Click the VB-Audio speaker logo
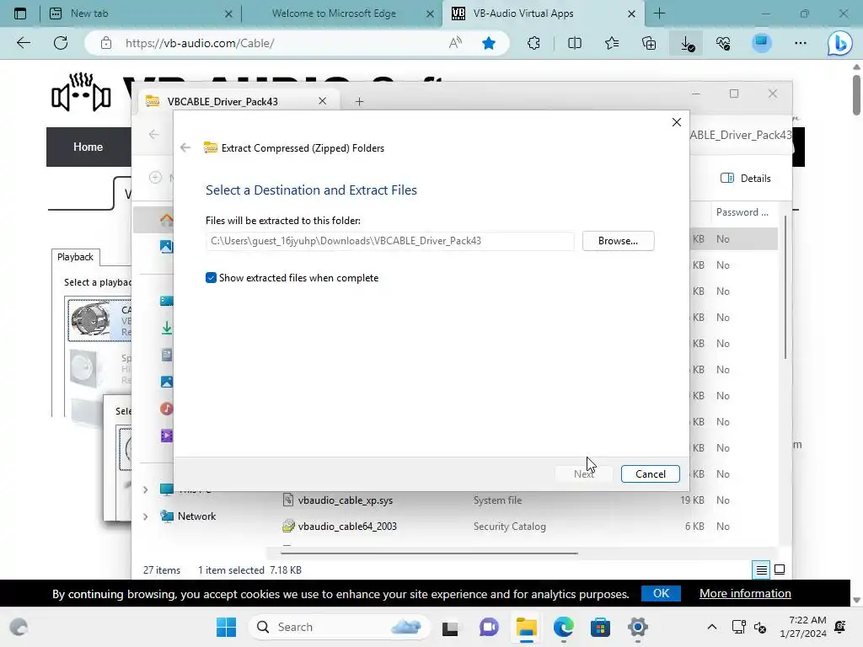This screenshot has width=863, height=647. [82, 93]
